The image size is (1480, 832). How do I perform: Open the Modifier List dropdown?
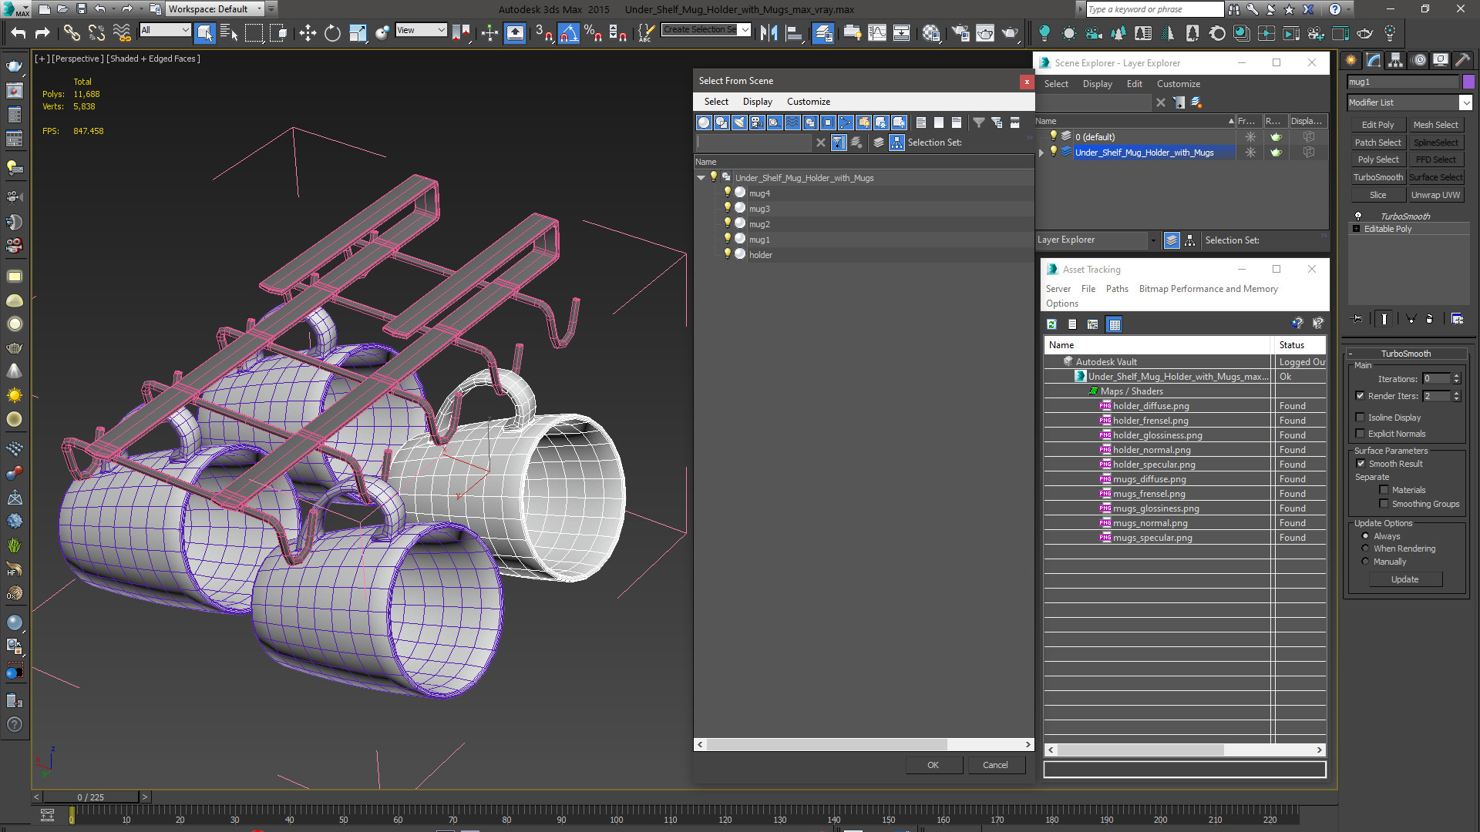[1410, 102]
